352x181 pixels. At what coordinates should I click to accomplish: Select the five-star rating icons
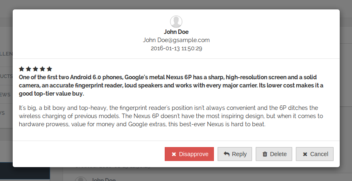pyautogui.click(x=36, y=69)
